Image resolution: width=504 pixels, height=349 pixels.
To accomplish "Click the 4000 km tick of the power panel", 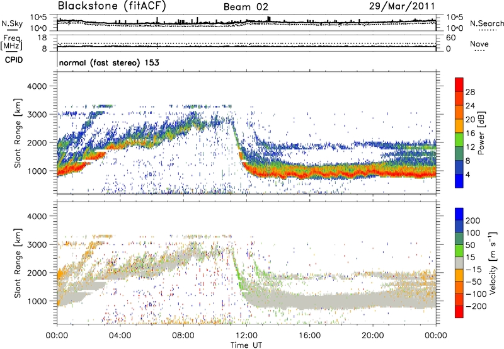I will coord(37,86).
